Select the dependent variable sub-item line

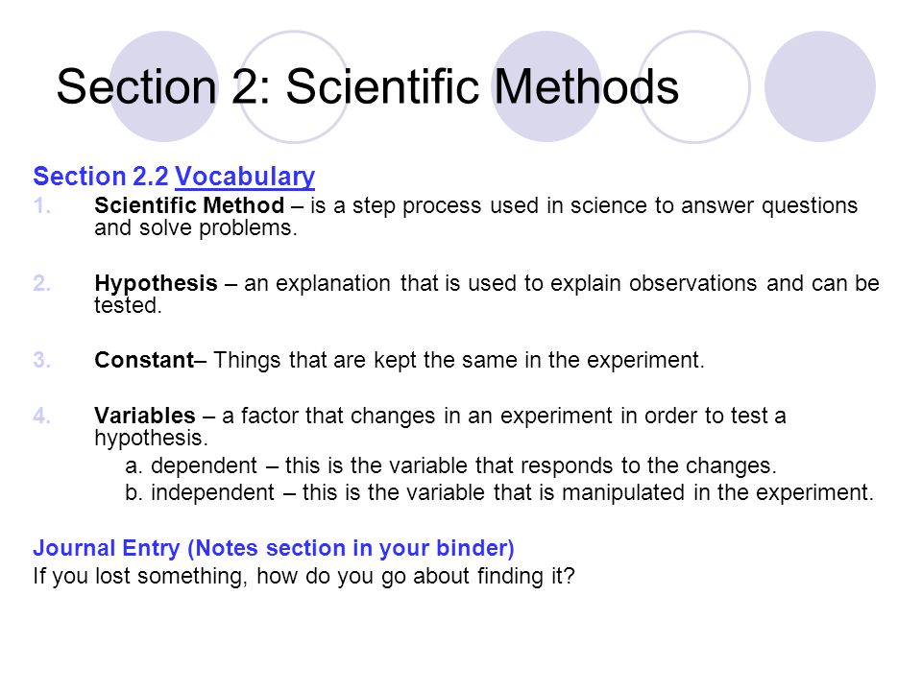451,465
